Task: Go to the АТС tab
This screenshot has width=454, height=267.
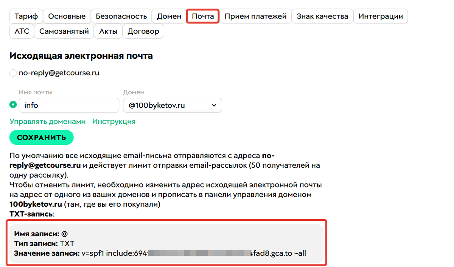Action: point(22,31)
